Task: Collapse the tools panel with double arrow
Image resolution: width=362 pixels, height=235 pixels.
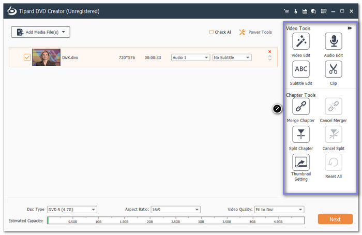Action: [350, 28]
